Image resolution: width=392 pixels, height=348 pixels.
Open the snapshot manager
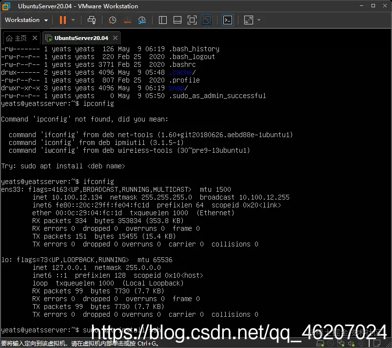click(142, 20)
